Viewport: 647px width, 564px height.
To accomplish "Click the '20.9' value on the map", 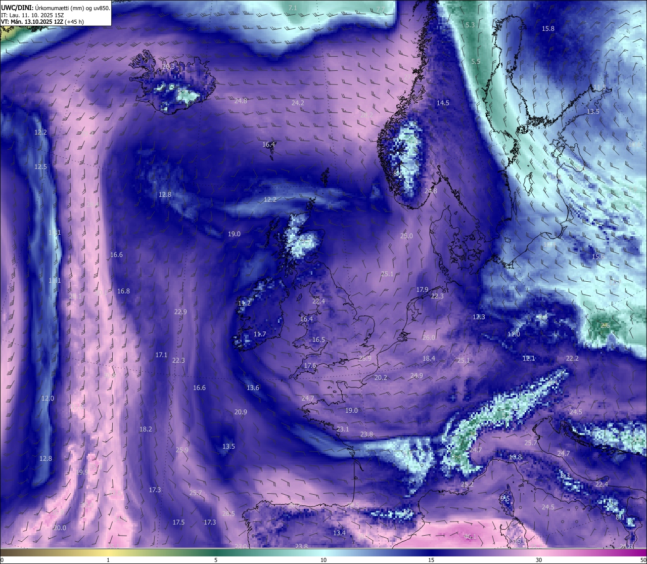I will click(241, 412).
